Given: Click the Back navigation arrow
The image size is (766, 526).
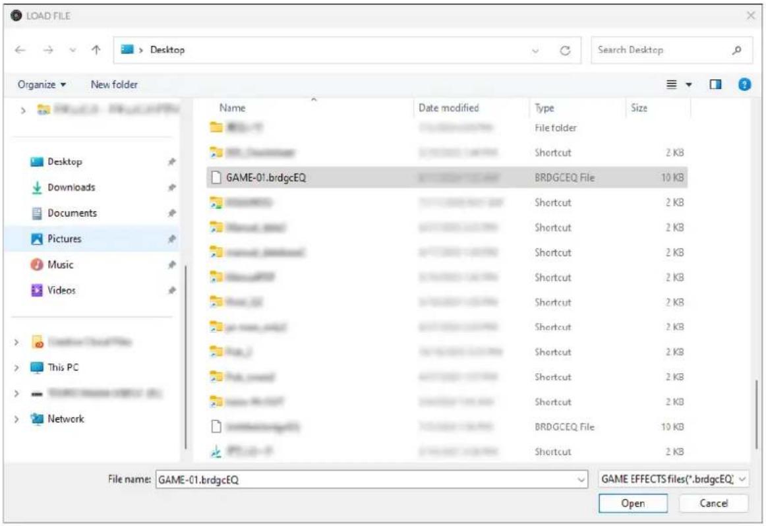Looking at the screenshot, I should click(x=20, y=50).
